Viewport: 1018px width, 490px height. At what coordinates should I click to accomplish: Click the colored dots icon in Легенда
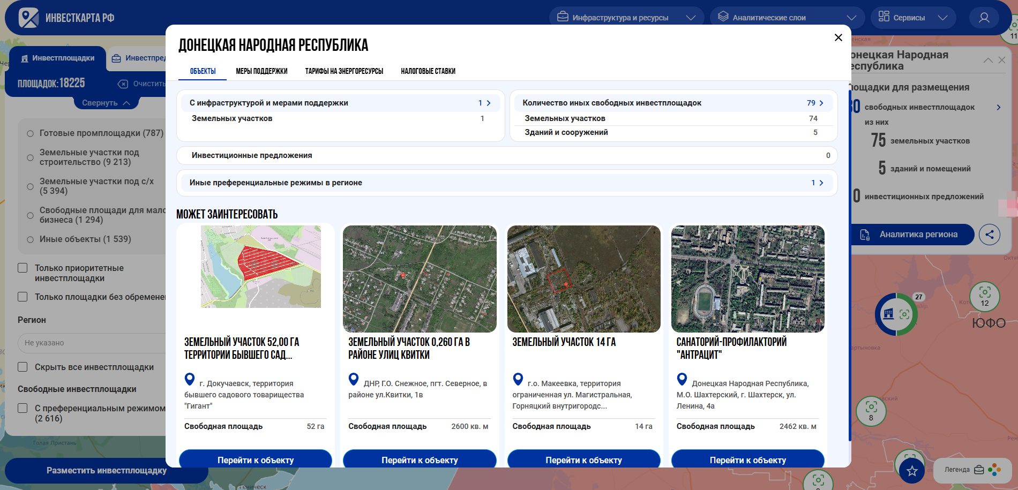coord(994,470)
